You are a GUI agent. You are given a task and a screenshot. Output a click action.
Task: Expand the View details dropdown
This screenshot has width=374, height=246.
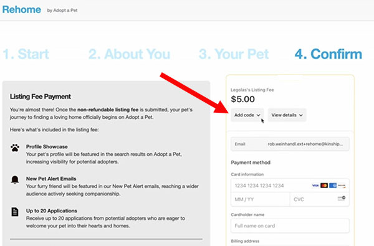(287, 115)
